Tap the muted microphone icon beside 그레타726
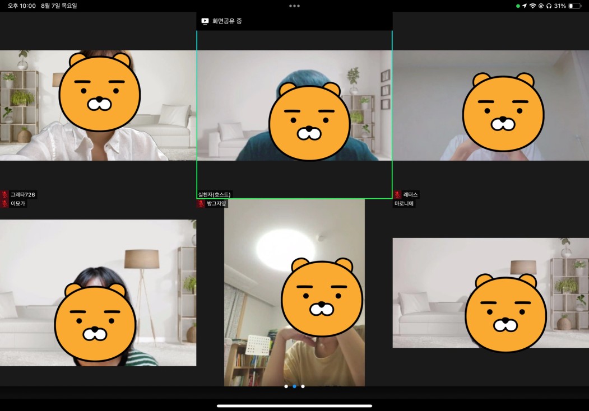 point(4,194)
